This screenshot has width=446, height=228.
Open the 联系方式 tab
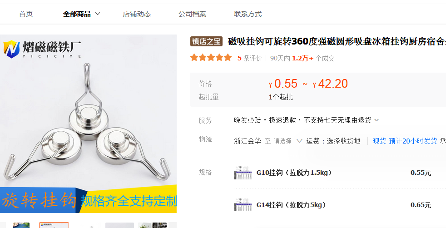(248, 14)
